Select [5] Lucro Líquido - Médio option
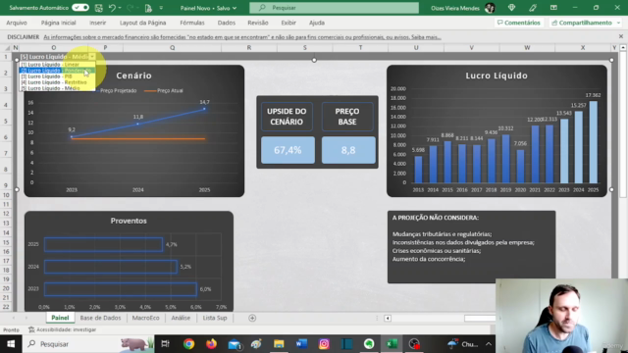628x353 pixels. pos(57,88)
